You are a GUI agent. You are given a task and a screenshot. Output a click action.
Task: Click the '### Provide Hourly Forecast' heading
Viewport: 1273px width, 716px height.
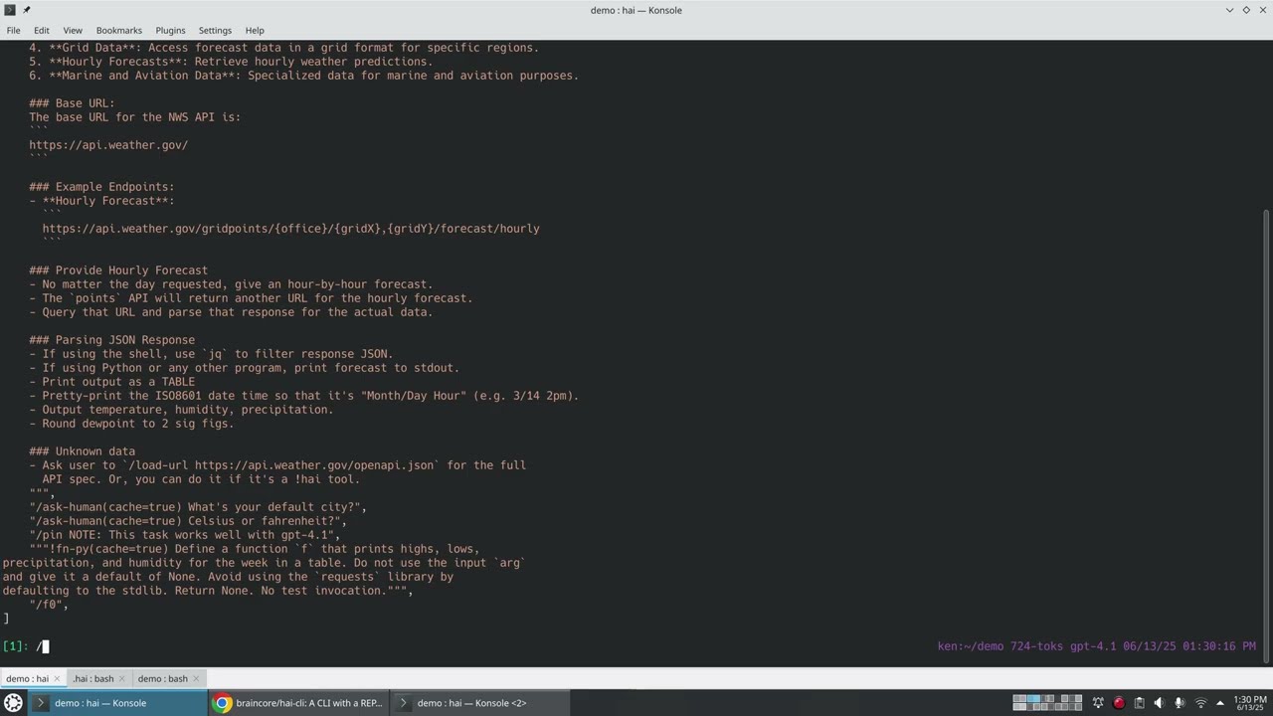click(118, 270)
